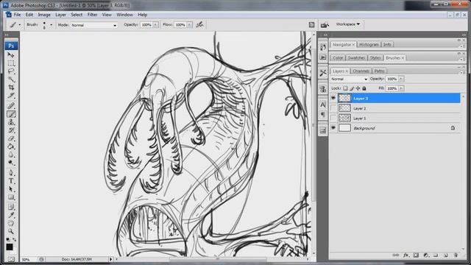The width and height of the screenshot is (471, 265).
Task: Switch to the Swatches tab
Action: (356, 57)
